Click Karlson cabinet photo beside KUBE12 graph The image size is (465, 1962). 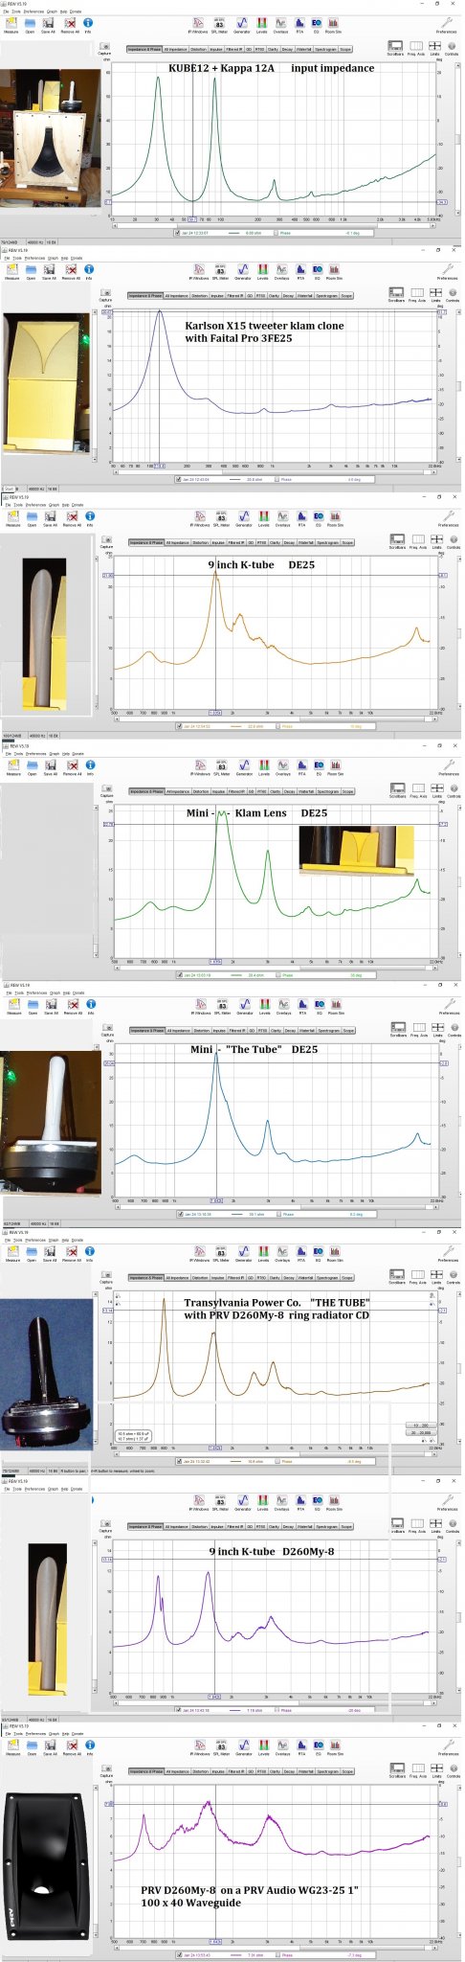50,138
